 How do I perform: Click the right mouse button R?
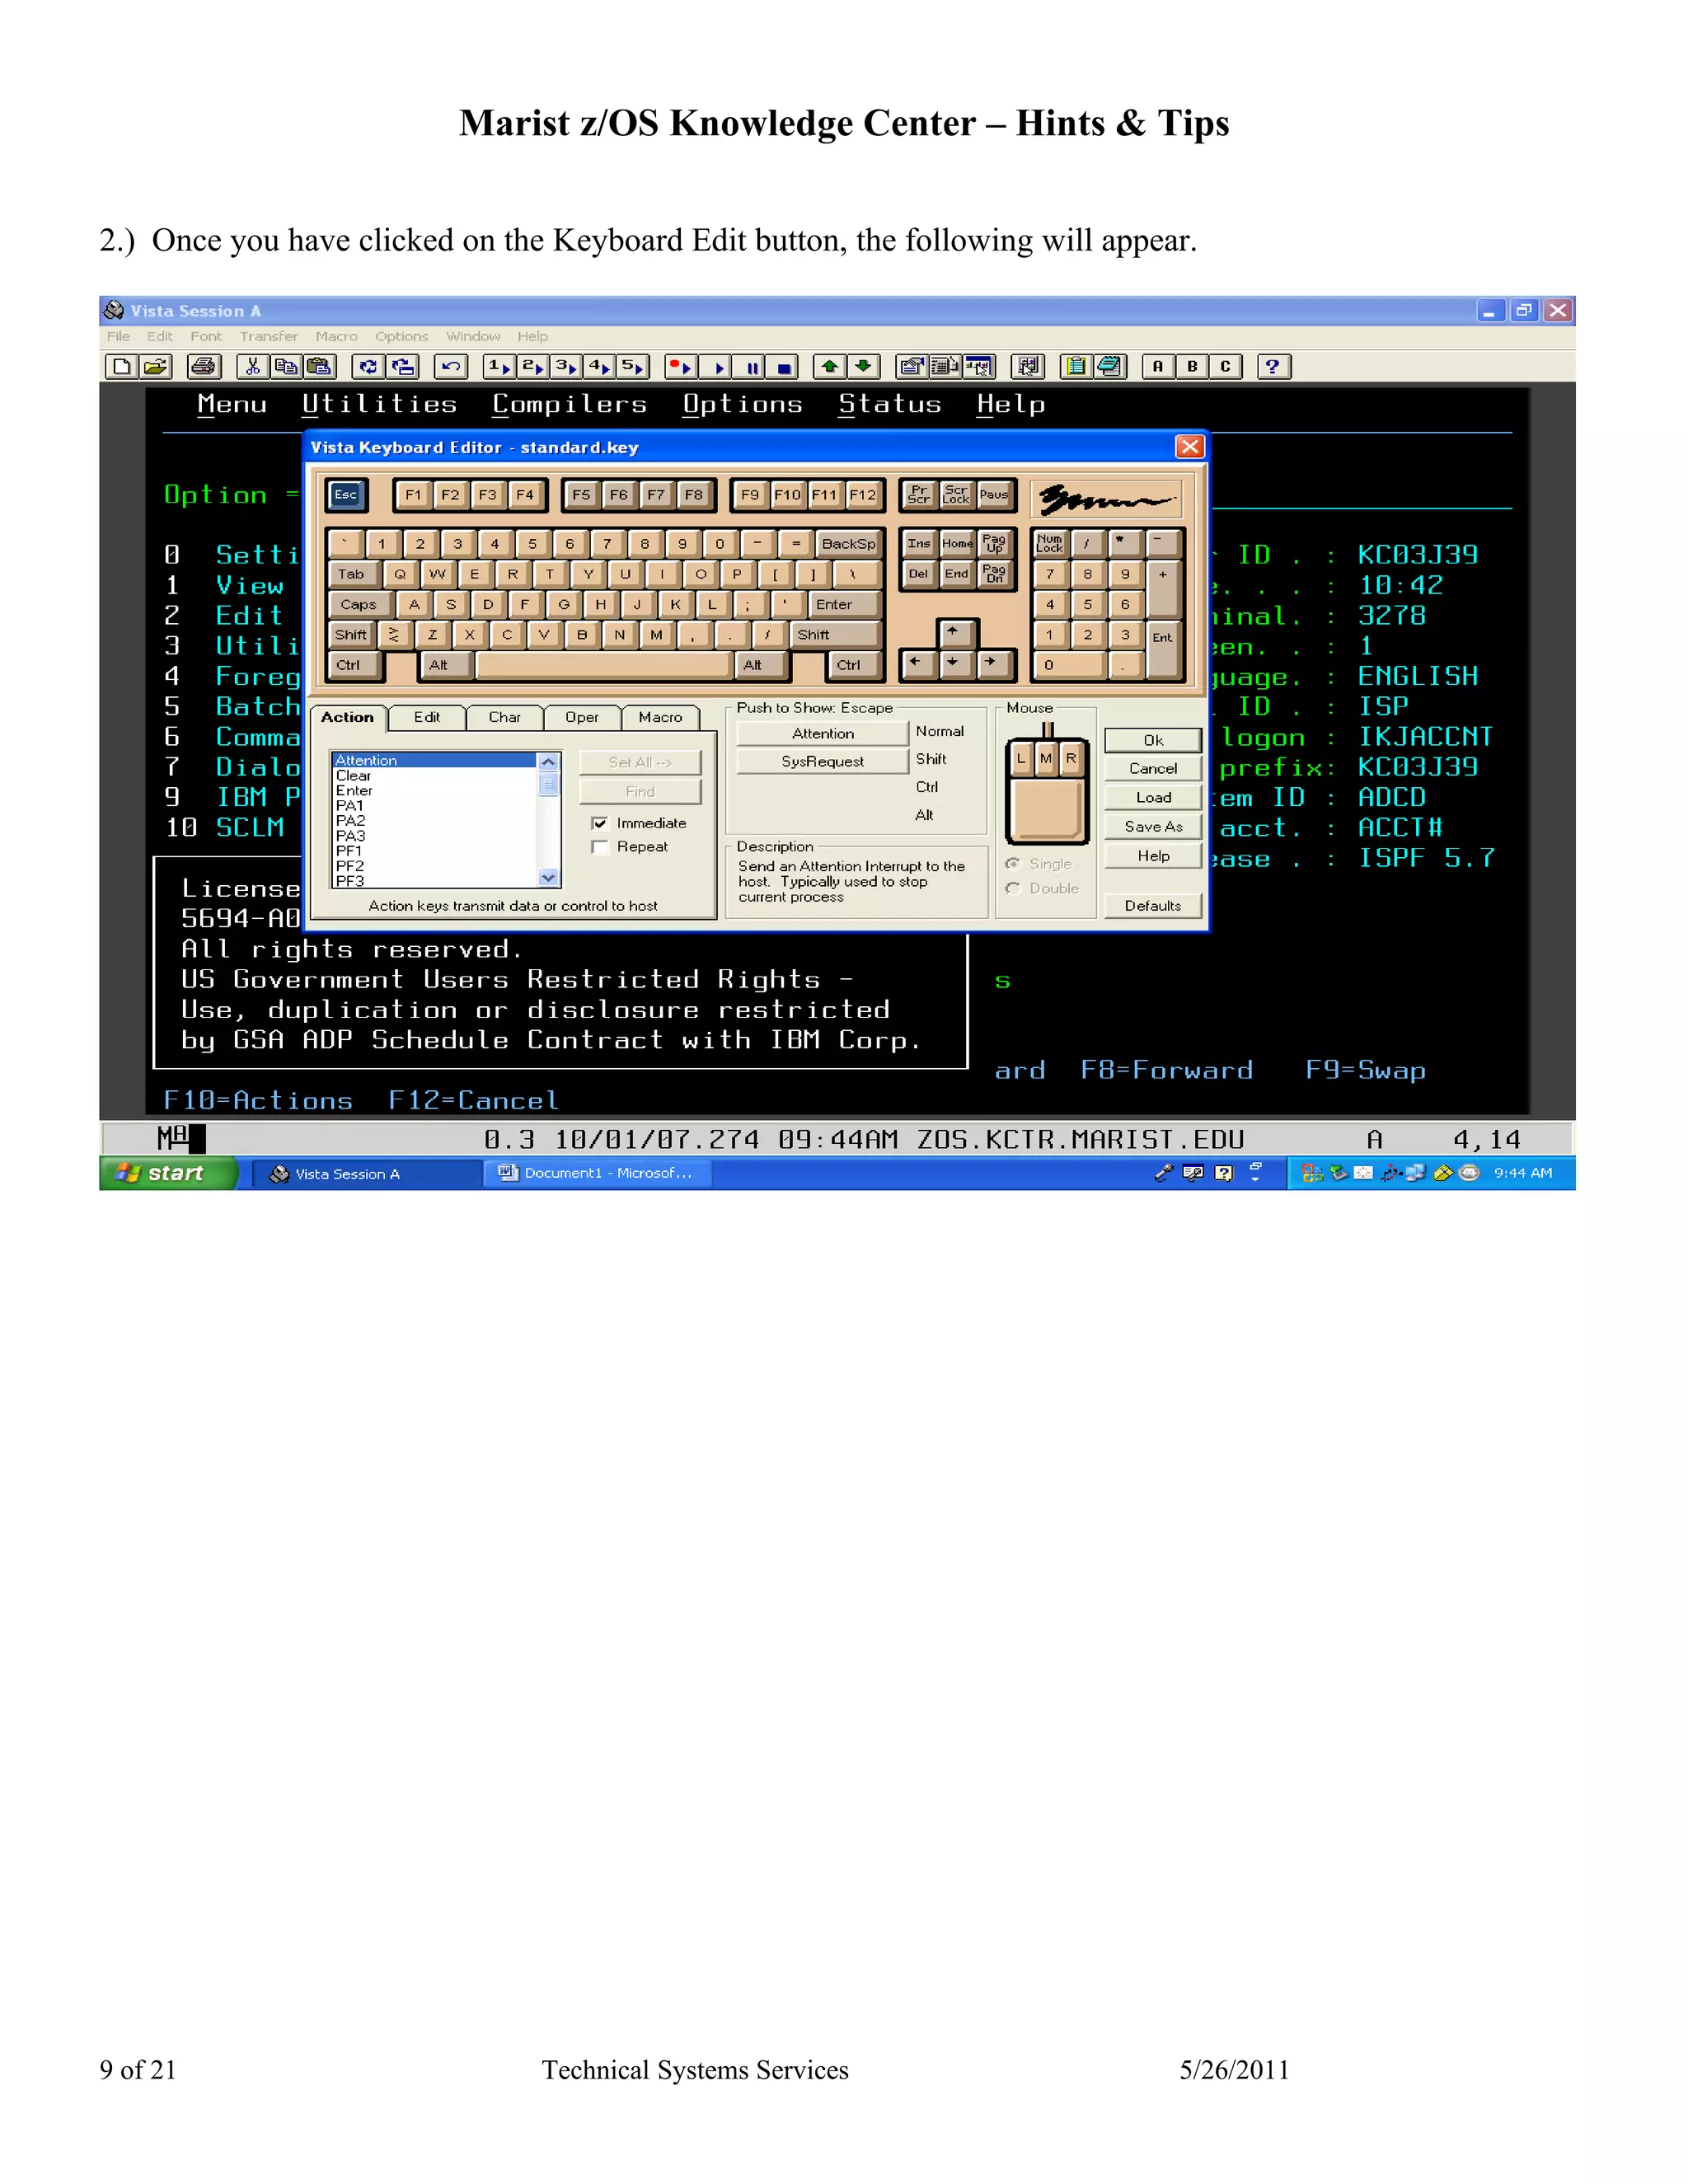click(1071, 759)
